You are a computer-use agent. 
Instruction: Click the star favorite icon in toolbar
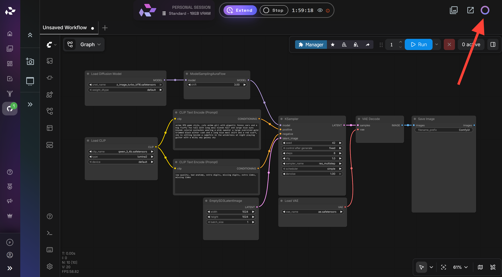(x=333, y=45)
